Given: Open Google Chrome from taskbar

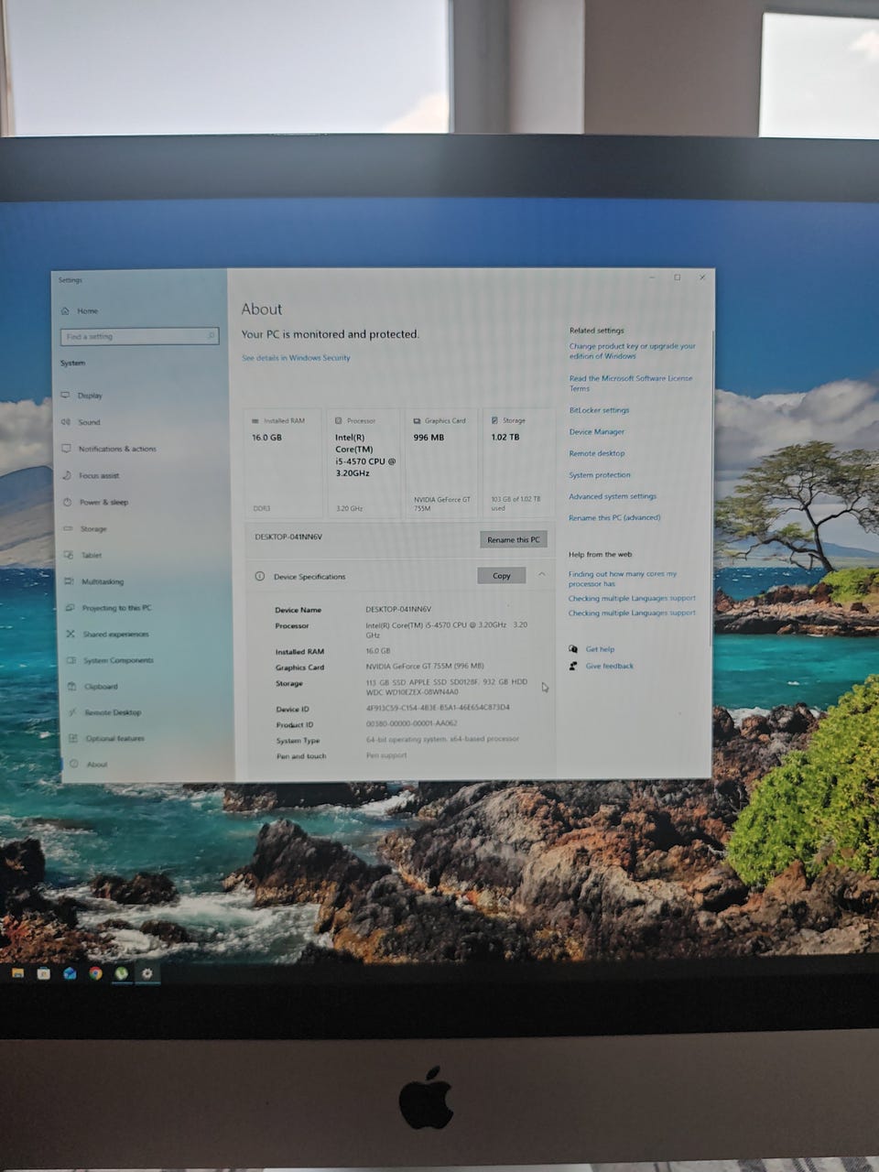Looking at the screenshot, I should coord(95,973).
